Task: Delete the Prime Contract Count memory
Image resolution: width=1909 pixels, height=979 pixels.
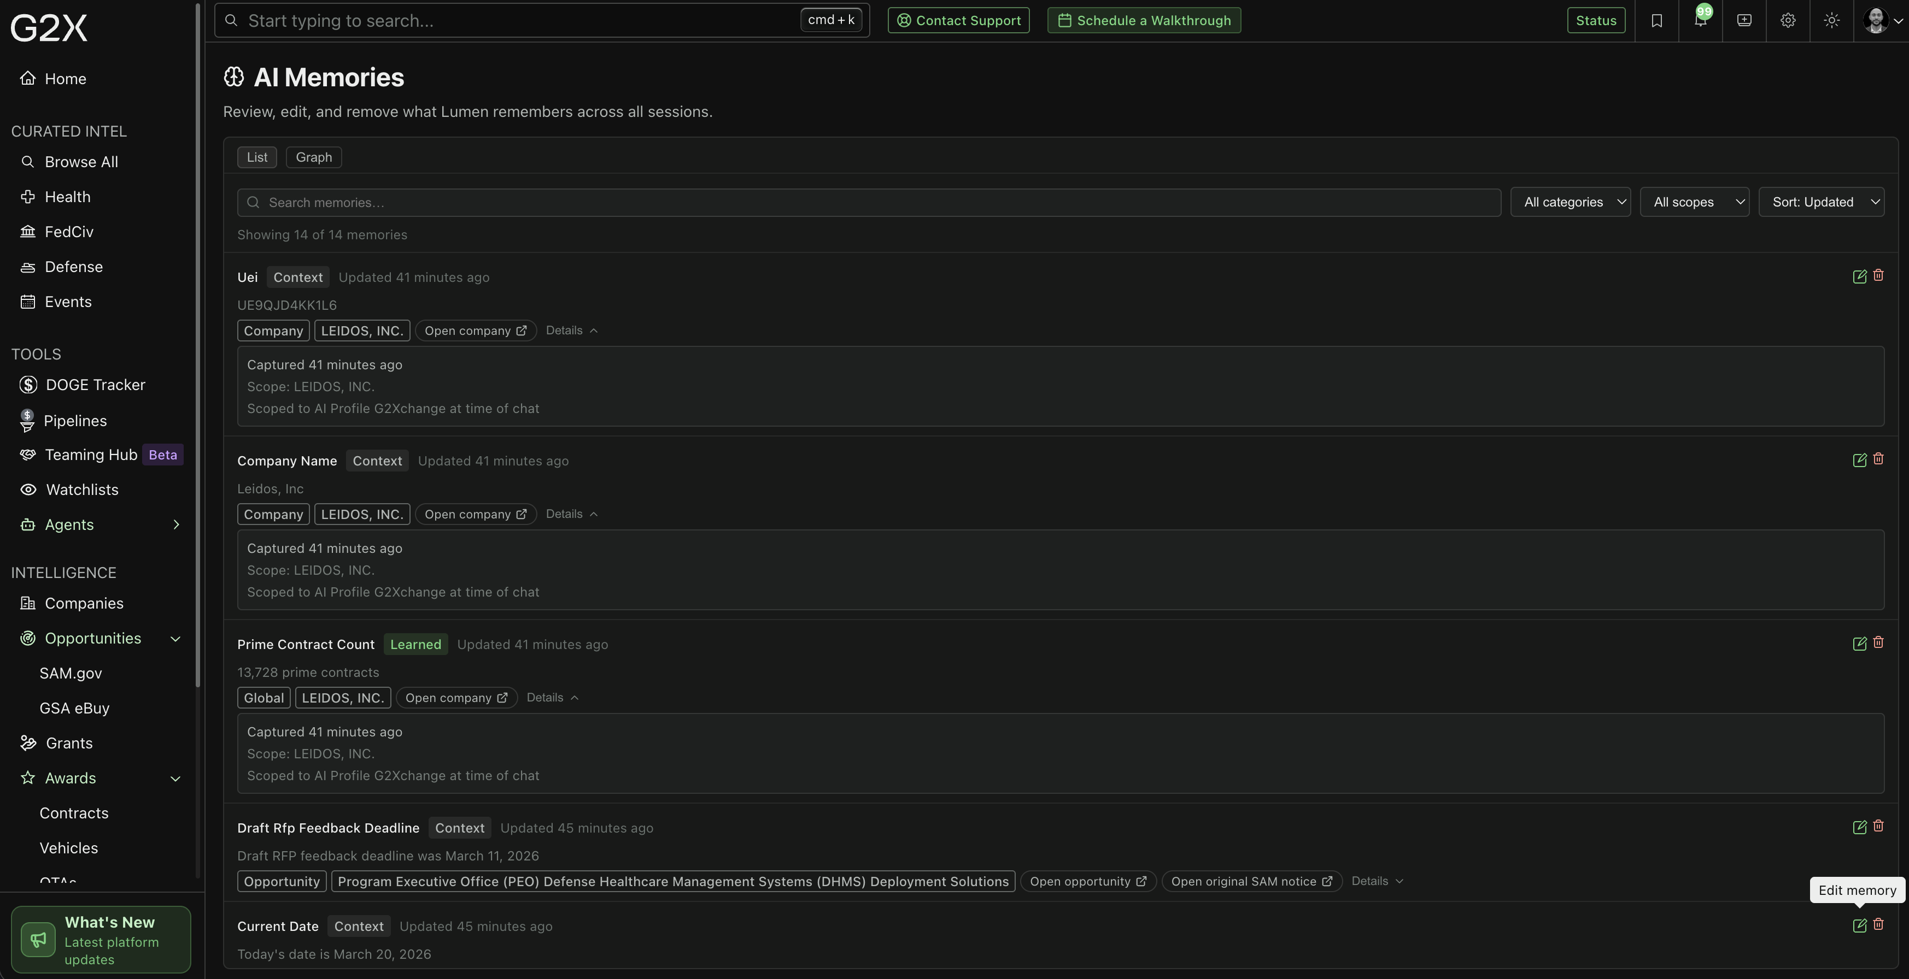Action: tap(1878, 643)
